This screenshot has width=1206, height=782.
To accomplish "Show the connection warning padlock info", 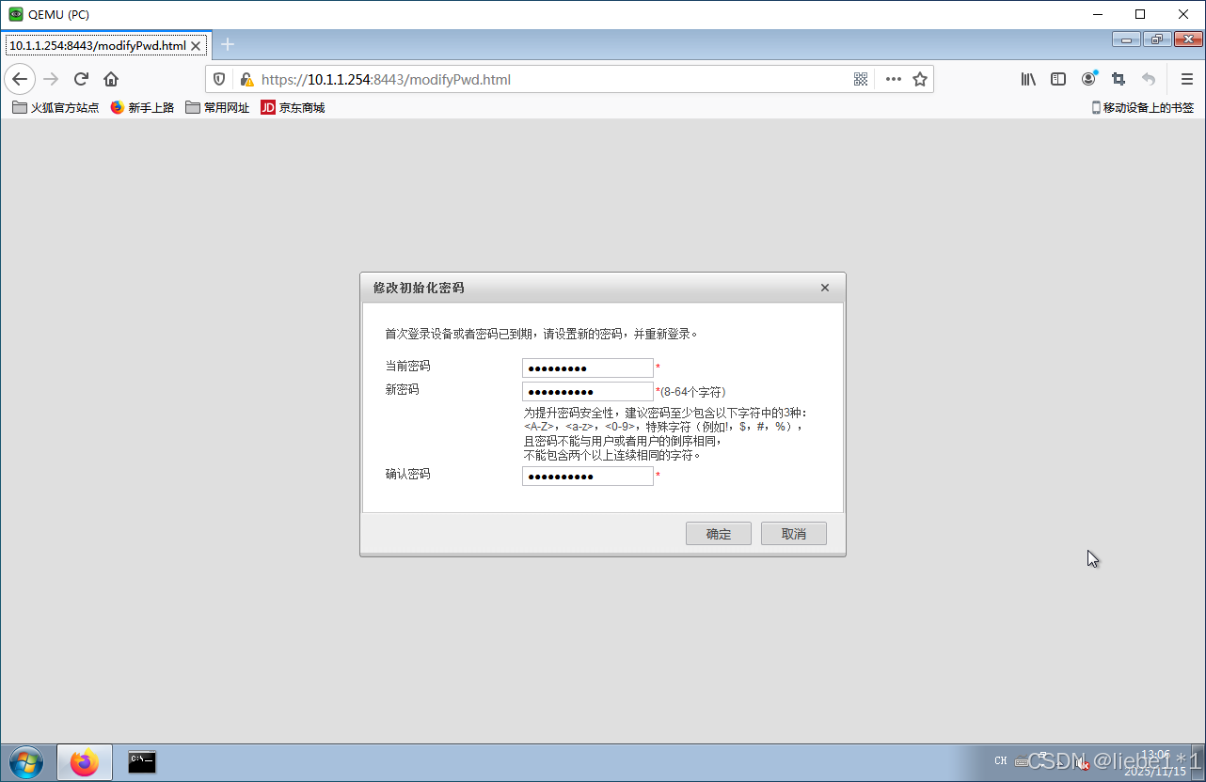I will point(246,80).
